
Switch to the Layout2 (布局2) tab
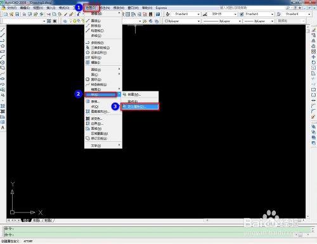click(48, 221)
